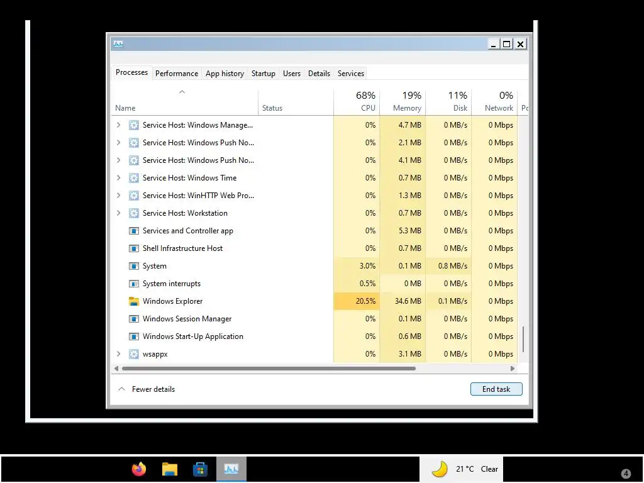
Task: Expand the wsappx process group
Action: click(x=118, y=354)
